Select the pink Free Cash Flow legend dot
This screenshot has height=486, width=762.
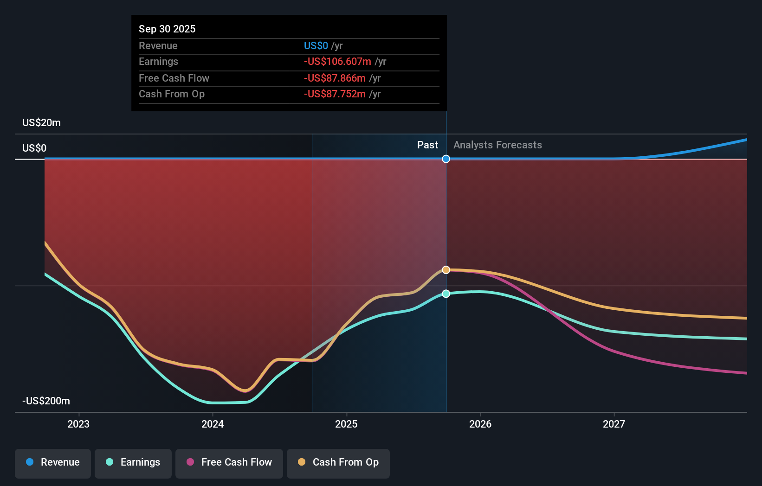(x=190, y=462)
